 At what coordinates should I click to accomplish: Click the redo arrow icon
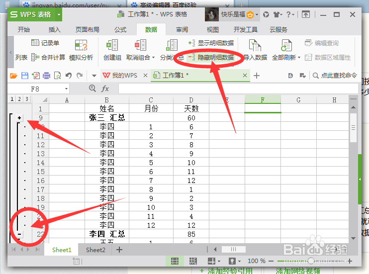(x=80, y=76)
